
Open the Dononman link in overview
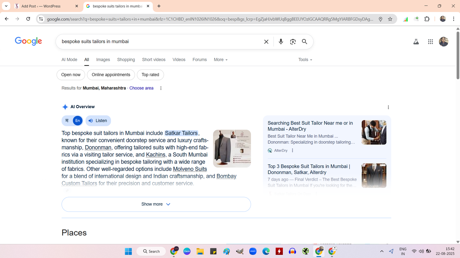coord(98,148)
